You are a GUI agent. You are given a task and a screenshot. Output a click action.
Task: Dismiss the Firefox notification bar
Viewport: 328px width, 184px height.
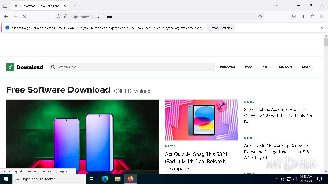(x=322, y=28)
